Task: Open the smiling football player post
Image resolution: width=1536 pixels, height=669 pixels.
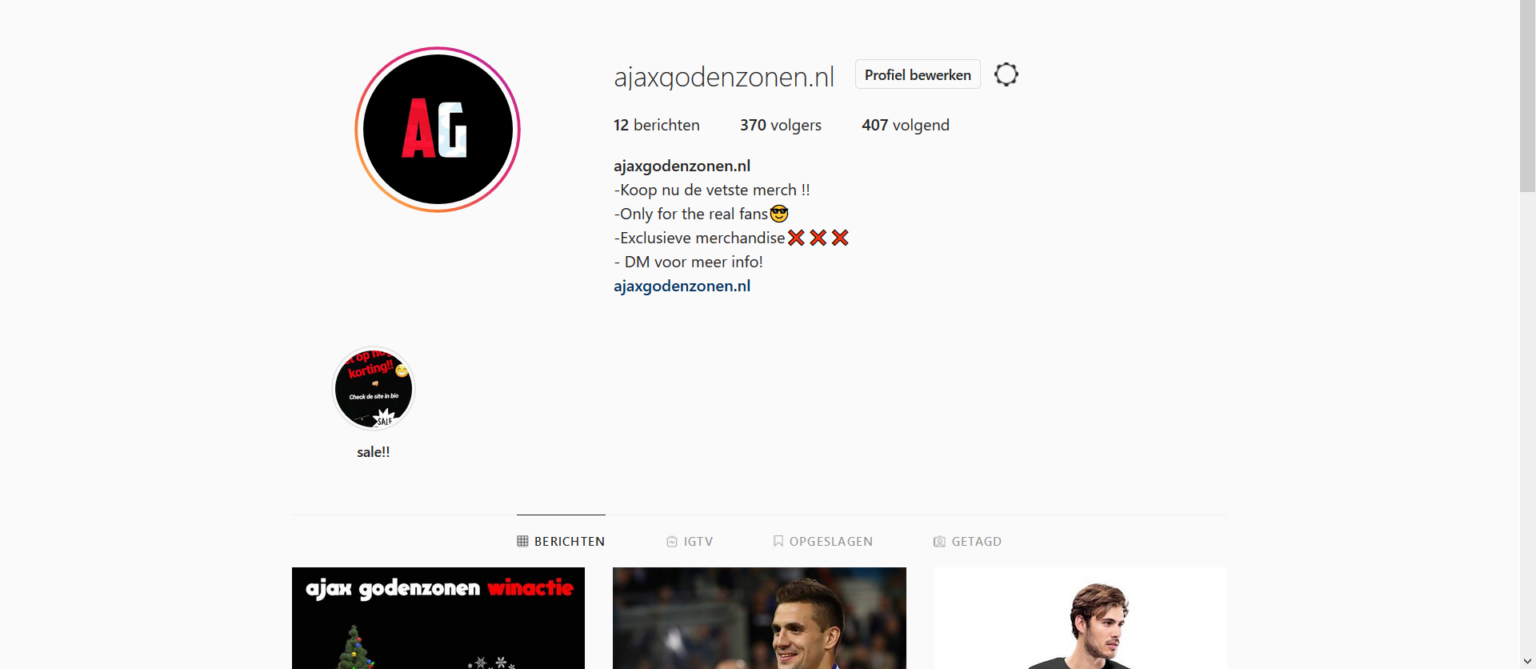Action: coord(759,618)
